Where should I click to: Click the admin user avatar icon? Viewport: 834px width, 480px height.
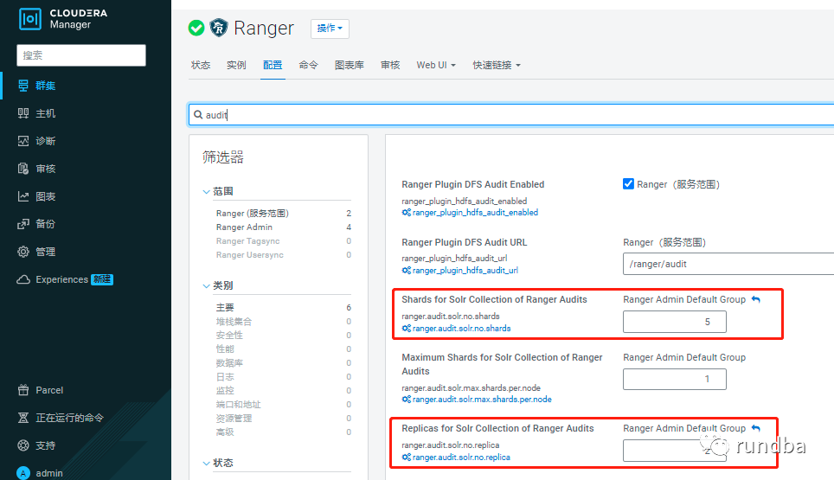click(22, 473)
